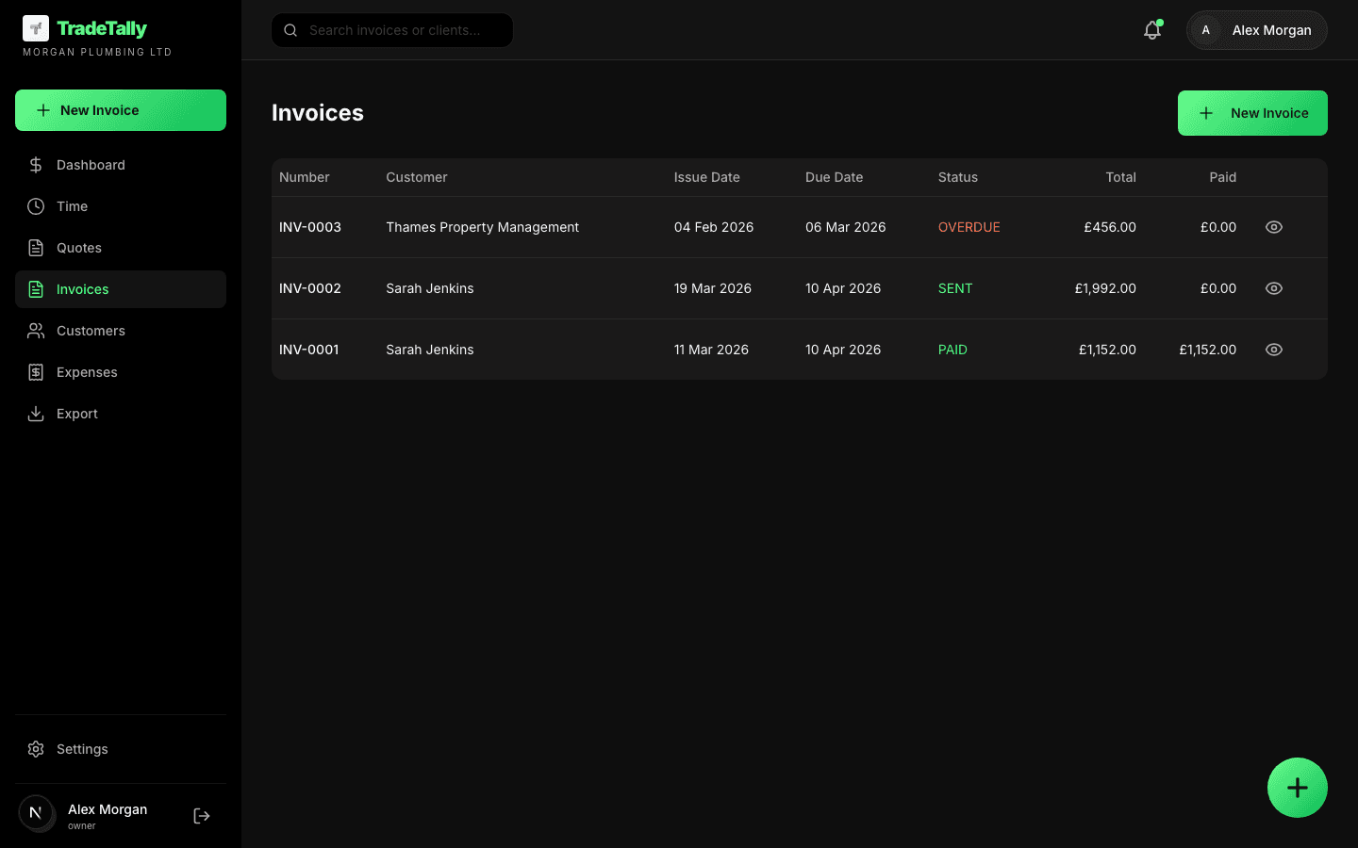View invoice INV-0003 with the eye icon
Viewport: 1358px width, 848px height.
point(1273,227)
